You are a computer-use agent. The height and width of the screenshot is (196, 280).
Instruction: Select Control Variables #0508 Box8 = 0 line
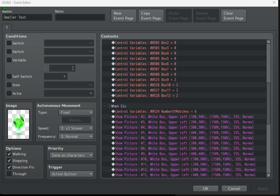tap(184, 74)
